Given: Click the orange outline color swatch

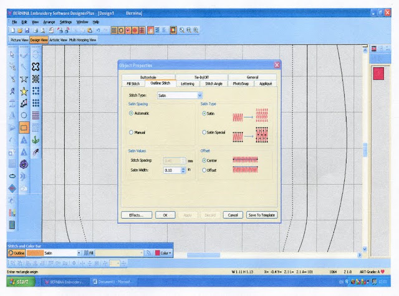Looking at the screenshot, I should click(35, 253).
